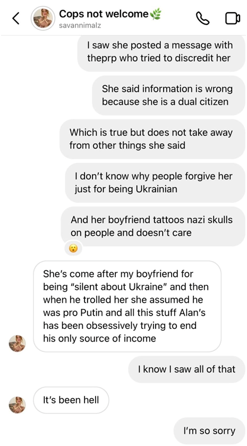Select the 'I know I saw all of that' bubble
This screenshot has width=247, height=446.
click(x=186, y=369)
